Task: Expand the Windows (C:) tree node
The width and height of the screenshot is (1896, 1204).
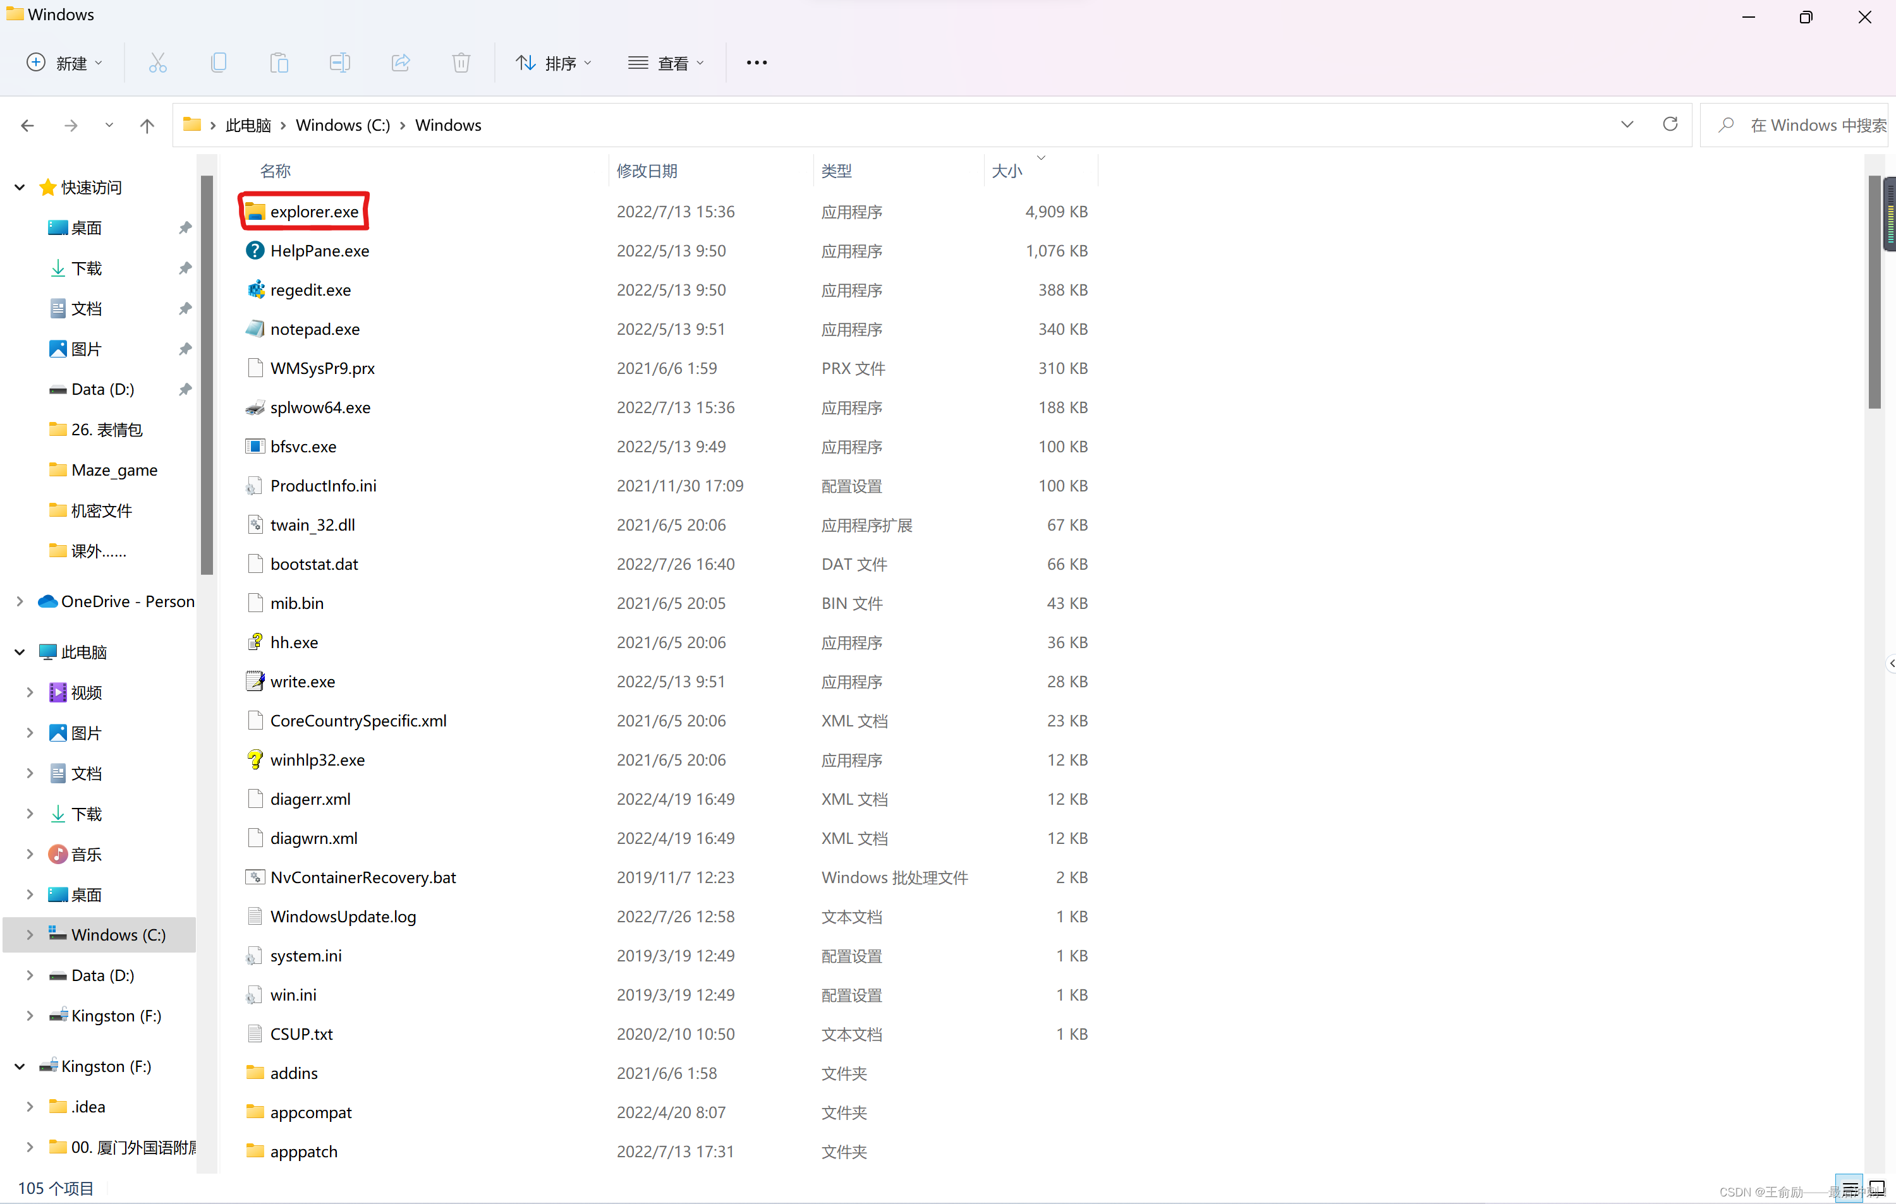Action: 29,934
